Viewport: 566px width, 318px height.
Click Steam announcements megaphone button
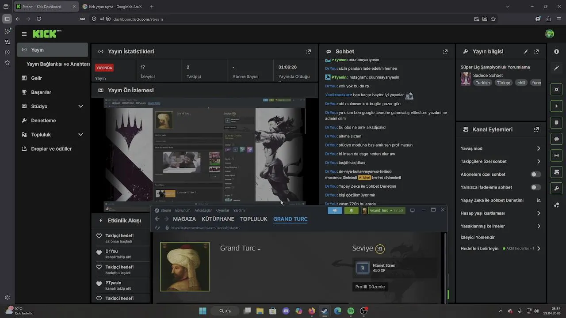(335, 210)
